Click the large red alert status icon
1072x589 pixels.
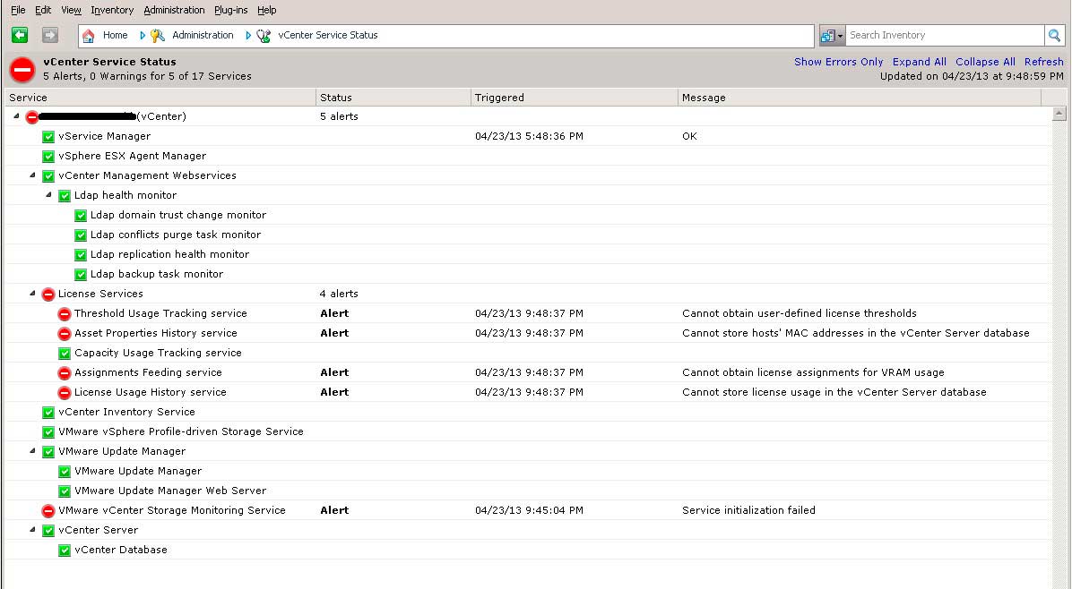[x=22, y=70]
